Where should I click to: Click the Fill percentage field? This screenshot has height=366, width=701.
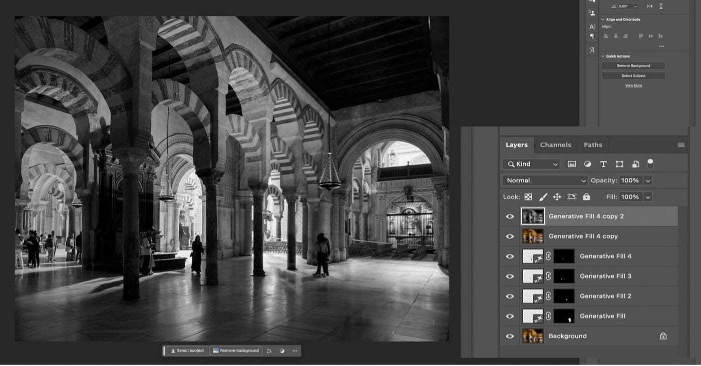(631, 197)
